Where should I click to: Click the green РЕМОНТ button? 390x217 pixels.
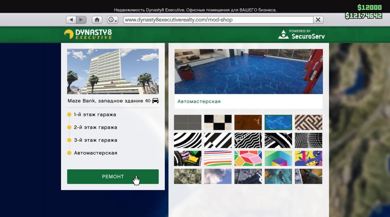point(113,177)
